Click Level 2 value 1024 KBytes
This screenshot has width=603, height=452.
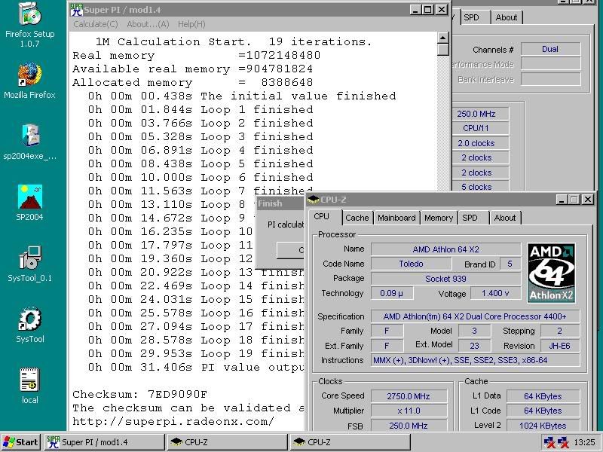pyautogui.click(x=543, y=426)
